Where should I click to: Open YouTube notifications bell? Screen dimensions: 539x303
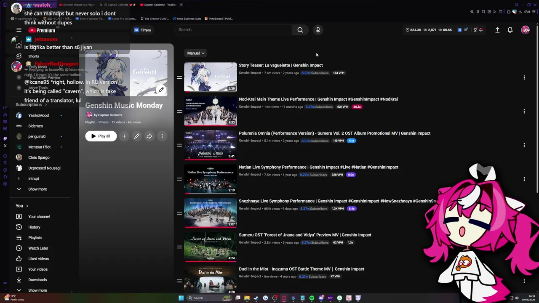510,30
